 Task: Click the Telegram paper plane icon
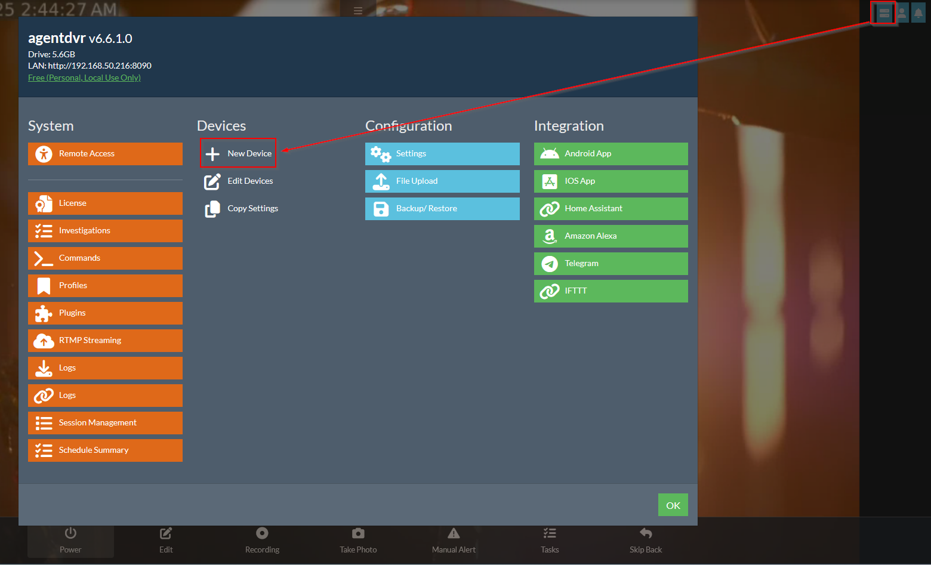[x=549, y=264]
